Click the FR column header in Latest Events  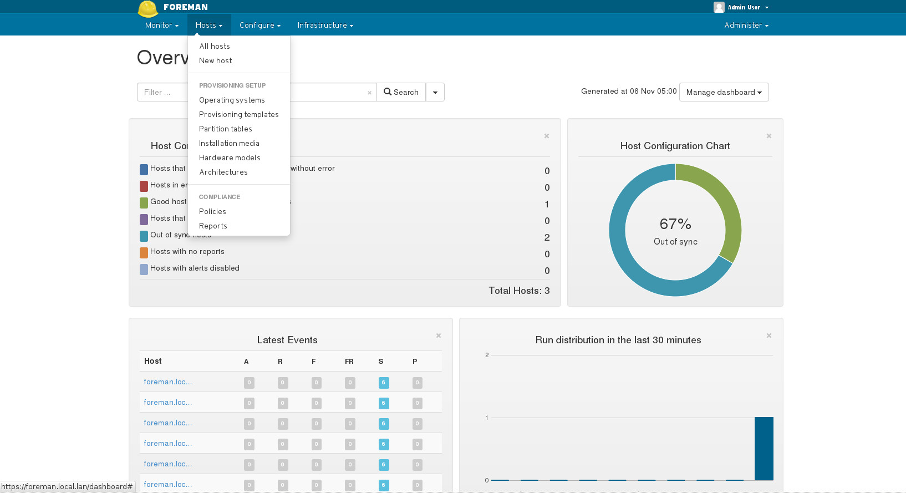tap(349, 361)
